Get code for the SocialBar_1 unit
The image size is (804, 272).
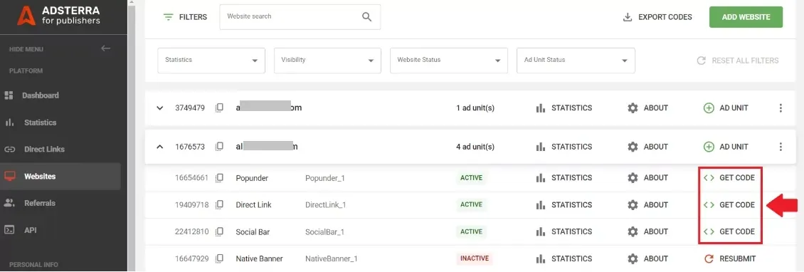point(729,231)
